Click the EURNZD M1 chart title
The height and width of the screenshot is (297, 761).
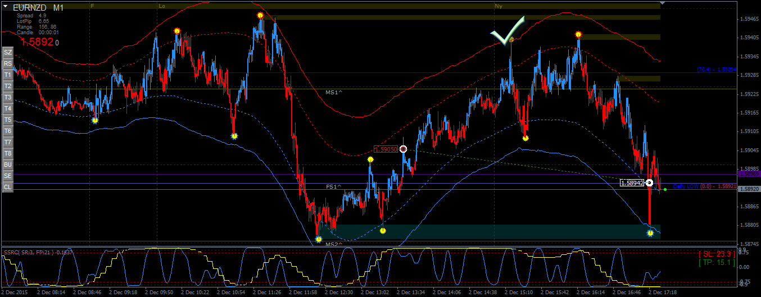(x=38, y=7)
